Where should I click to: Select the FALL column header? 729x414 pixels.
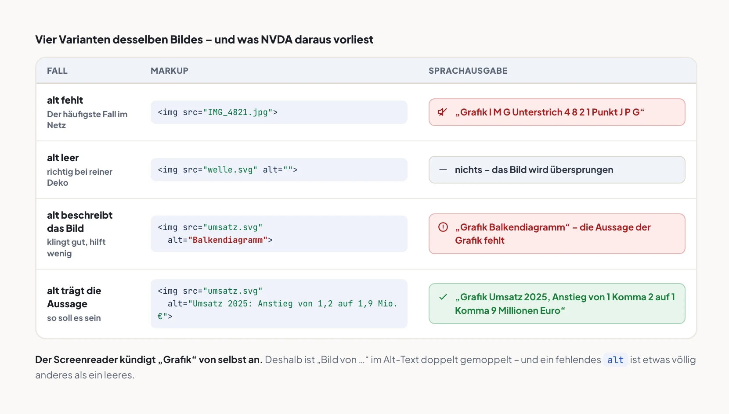[57, 71]
